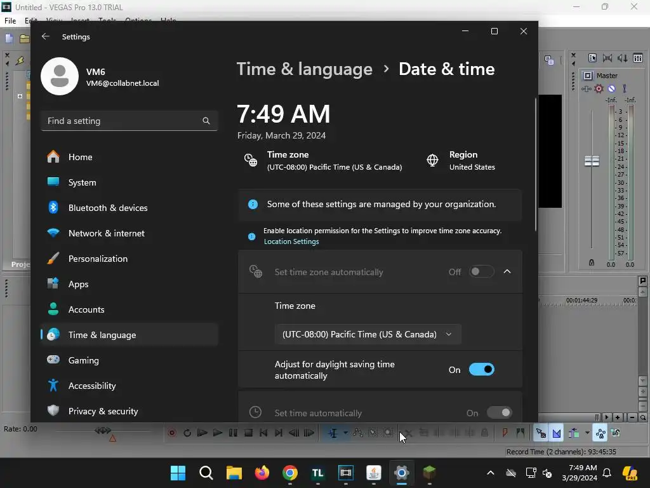
Task: Click Play From Start in VEGAS
Action: click(202, 433)
